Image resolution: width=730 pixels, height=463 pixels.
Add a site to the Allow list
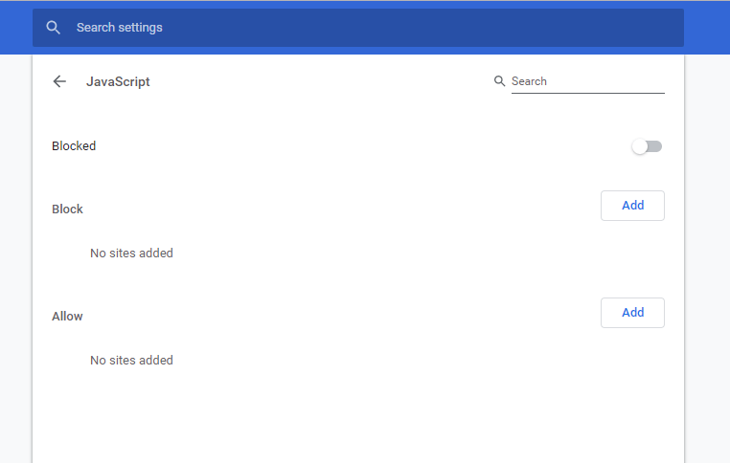click(632, 313)
